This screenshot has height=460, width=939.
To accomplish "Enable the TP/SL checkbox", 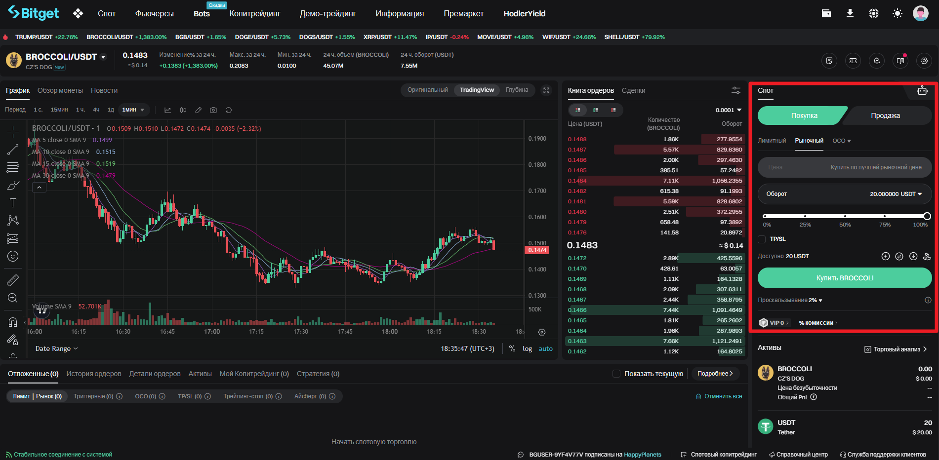I will pyautogui.click(x=762, y=239).
